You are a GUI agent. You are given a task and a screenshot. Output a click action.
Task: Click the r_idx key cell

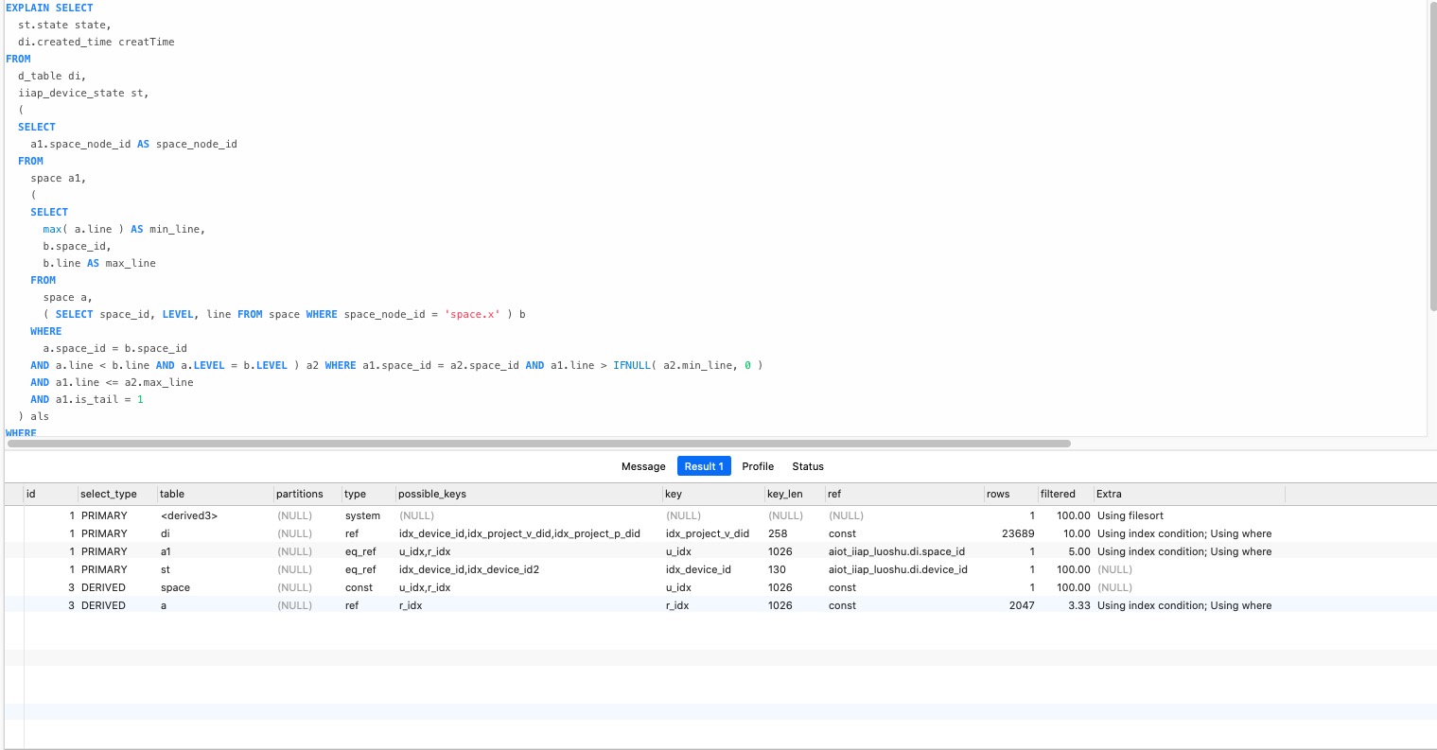[x=677, y=605]
